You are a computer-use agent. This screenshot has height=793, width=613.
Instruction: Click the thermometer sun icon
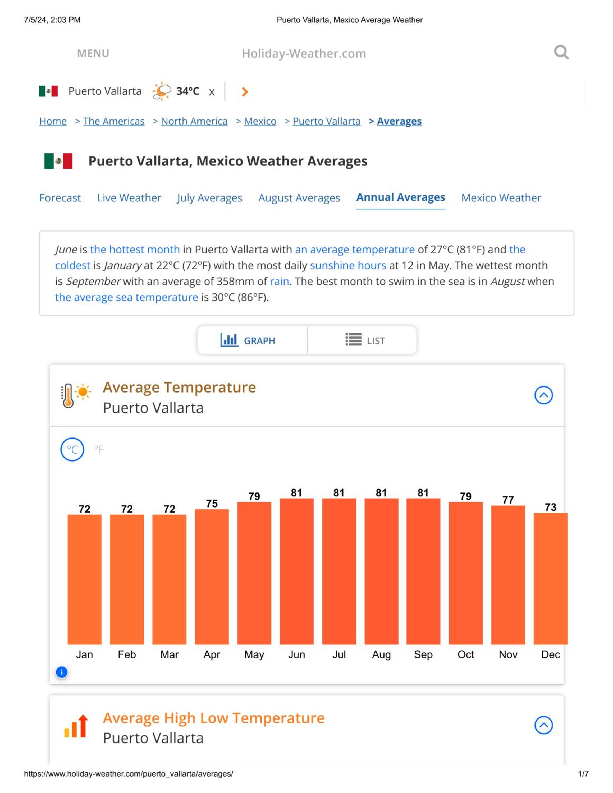pyautogui.click(x=76, y=396)
